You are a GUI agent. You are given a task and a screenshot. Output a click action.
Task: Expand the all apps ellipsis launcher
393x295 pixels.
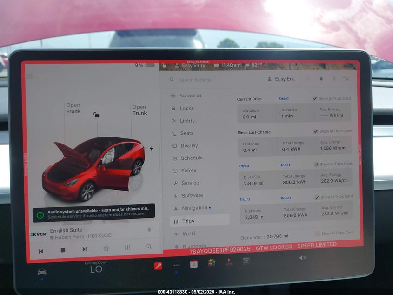click(176, 265)
